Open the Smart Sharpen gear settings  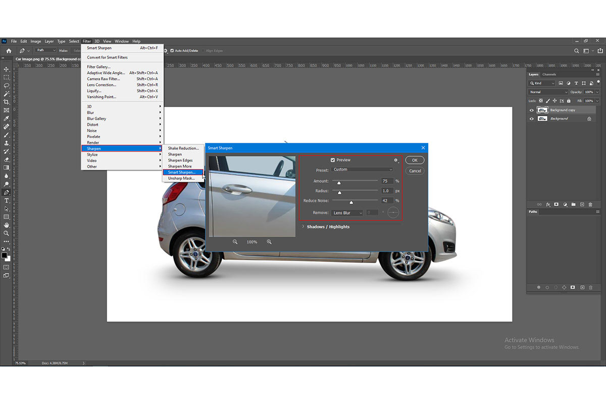396,160
